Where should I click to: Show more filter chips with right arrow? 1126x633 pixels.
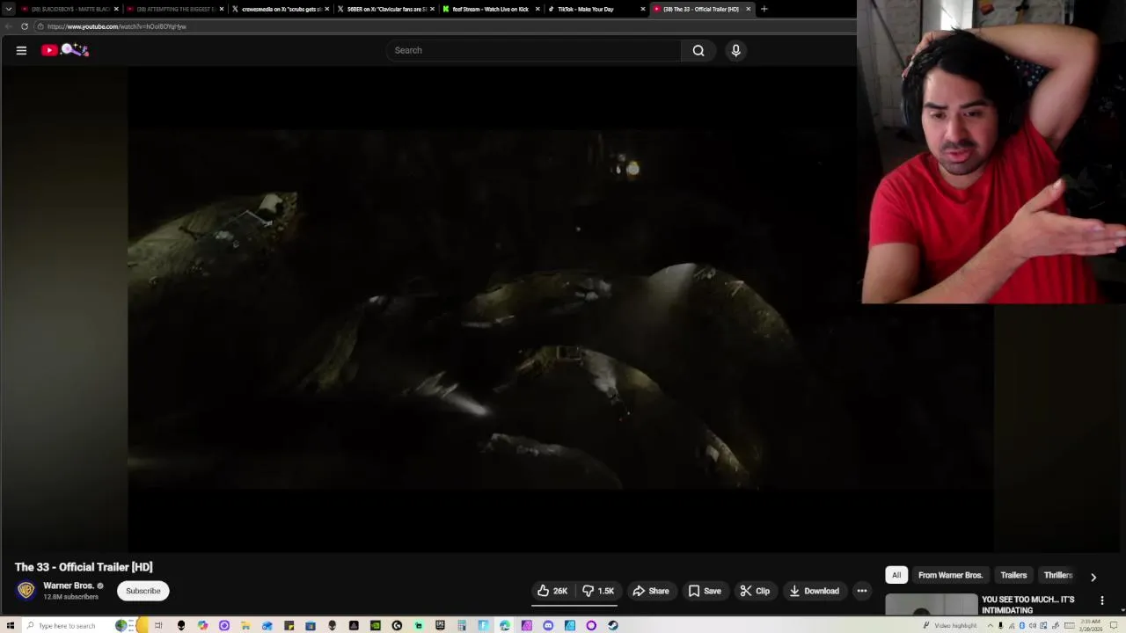click(x=1093, y=577)
